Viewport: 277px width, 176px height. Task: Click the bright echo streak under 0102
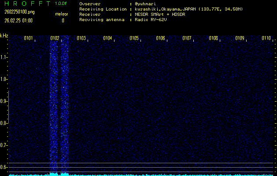pos(54,106)
